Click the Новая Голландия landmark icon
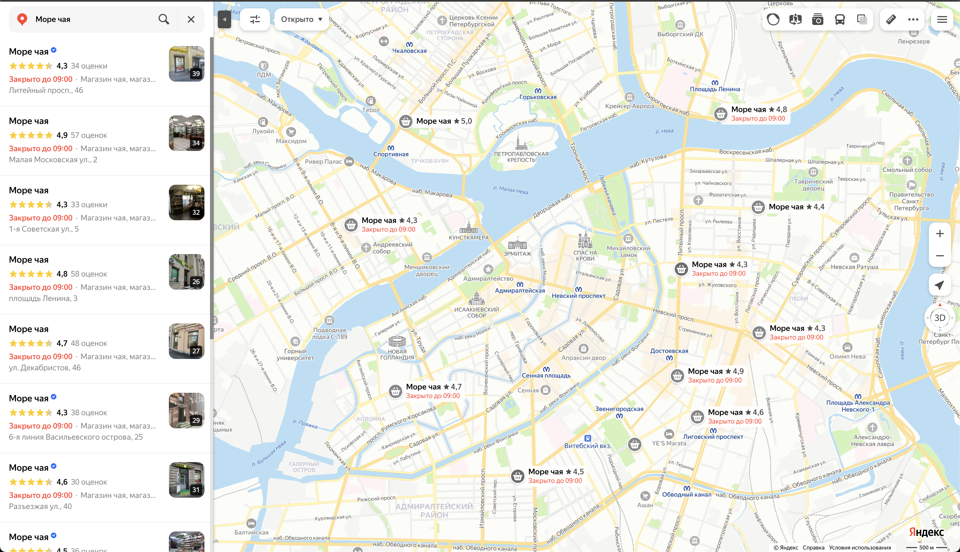The width and height of the screenshot is (960, 552). pos(397,341)
